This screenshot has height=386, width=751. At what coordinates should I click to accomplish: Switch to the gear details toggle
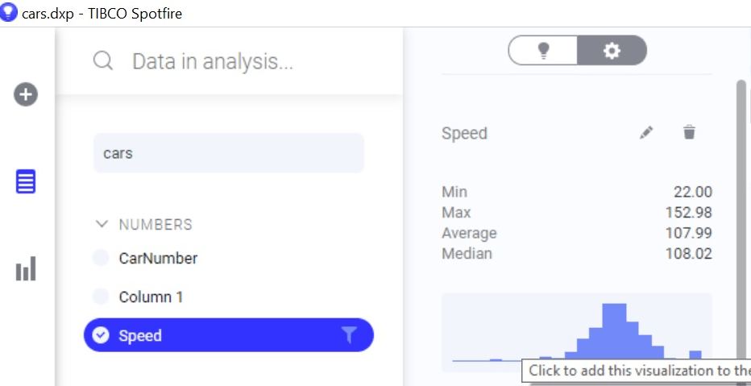(x=612, y=50)
